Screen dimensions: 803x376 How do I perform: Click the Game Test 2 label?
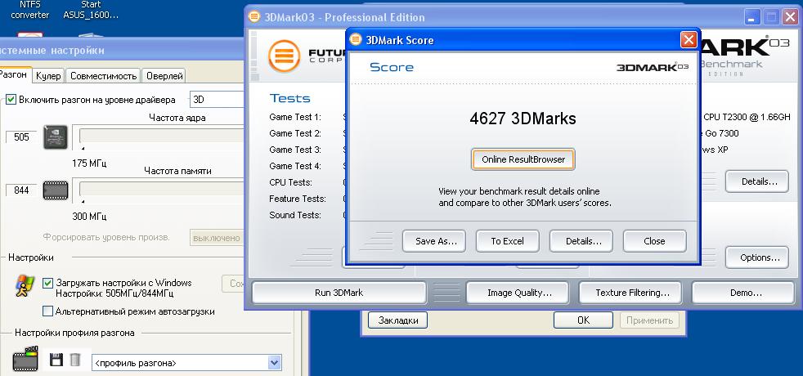[295, 133]
